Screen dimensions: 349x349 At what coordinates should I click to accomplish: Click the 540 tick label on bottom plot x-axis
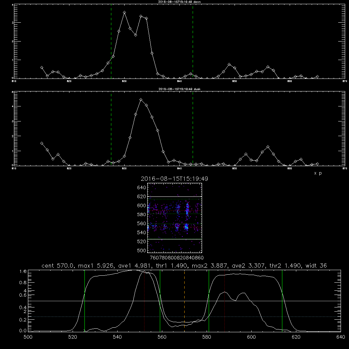click(117, 337)
